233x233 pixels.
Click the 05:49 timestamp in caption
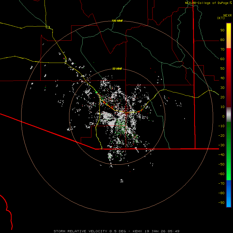click(x=173, y=231)
